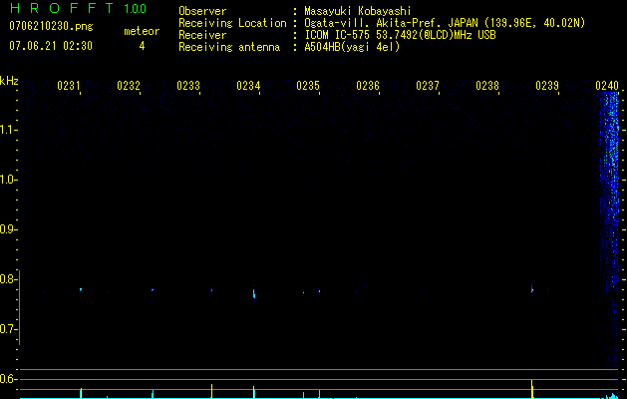Screen dimensions: 627x399
Task: Select observer name Masayuki Kobayashi
Action: click(358, 11)
